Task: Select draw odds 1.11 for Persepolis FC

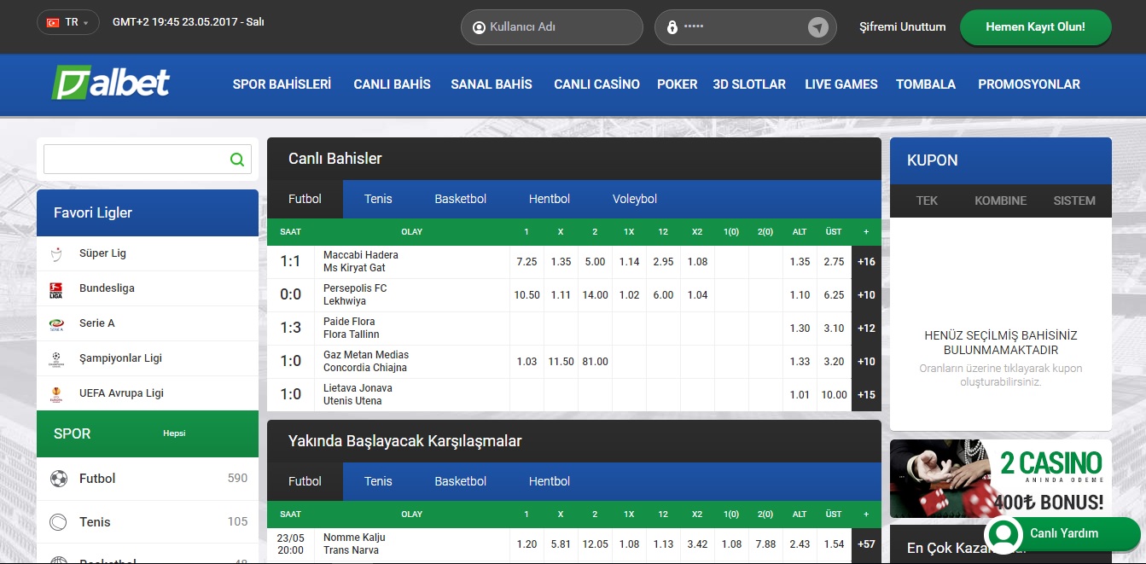Action: [x=561, y=295]
